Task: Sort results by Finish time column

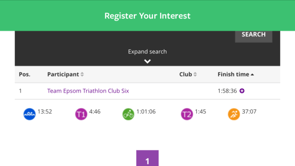Action: 236,74
